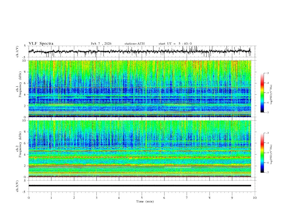
Task: Click the ch.2 spectrogram color scale bar
Action: click(262, 153)
